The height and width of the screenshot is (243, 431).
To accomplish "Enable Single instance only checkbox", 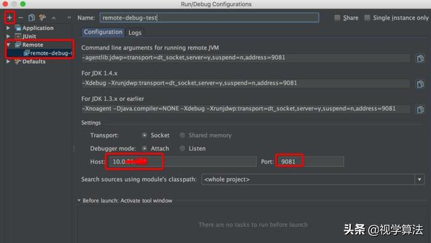I will 367,18.
